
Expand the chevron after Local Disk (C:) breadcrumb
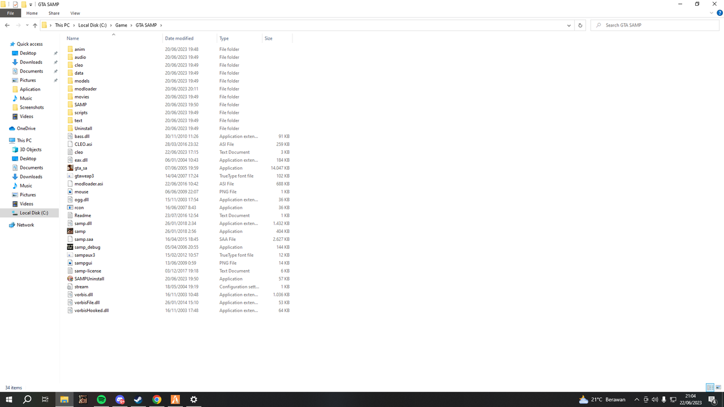tap(111, 25)
